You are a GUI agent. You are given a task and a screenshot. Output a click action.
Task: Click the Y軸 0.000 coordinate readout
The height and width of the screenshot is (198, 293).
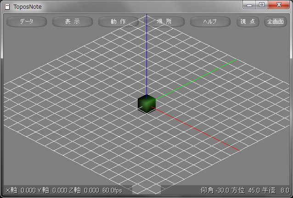(52, 190)
